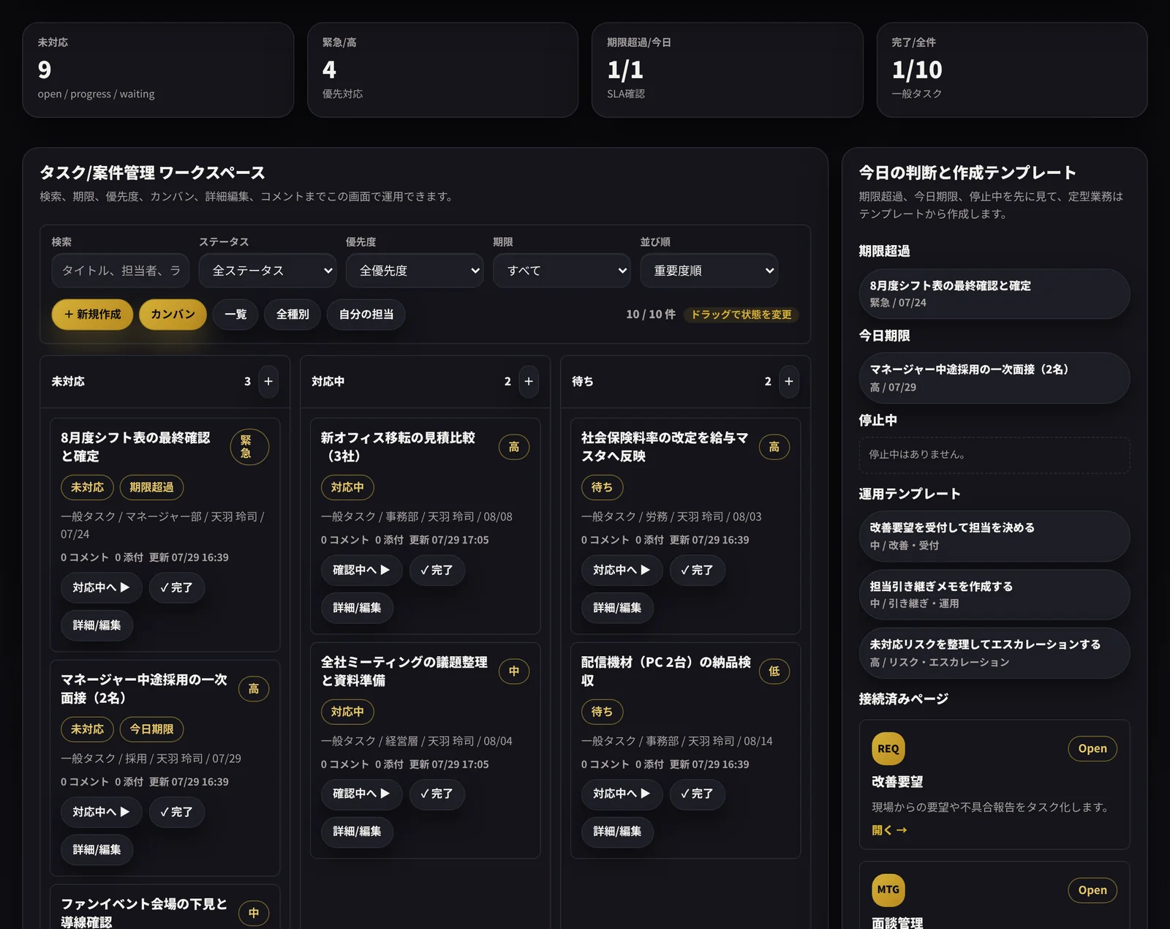Open the ステータス dropdown

tap(268, 271)
